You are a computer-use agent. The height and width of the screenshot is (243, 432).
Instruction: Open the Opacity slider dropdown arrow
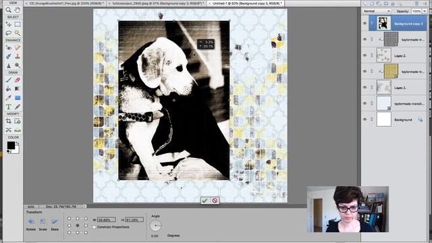(425, 11)
